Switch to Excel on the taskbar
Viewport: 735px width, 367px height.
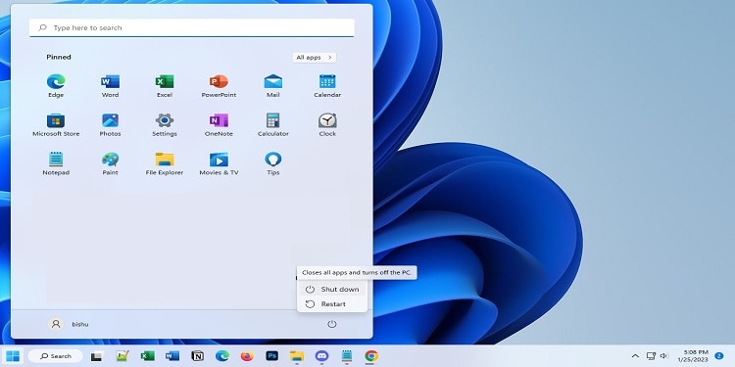tap(148, 356)
